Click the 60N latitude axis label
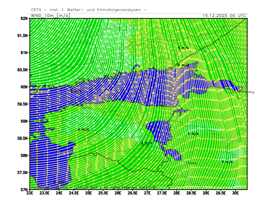The width and height of the screenshot is (277, 208). click(x=24, y=87)
